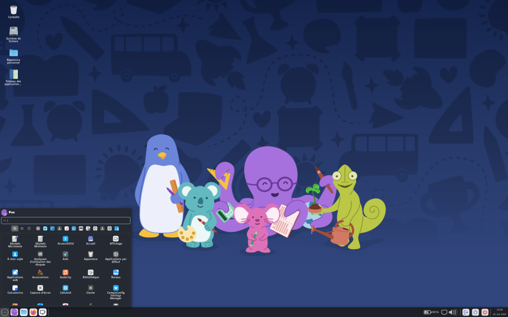Open the Analyseur d'utilisation des disques
The image size is (508, 317).
40,255
